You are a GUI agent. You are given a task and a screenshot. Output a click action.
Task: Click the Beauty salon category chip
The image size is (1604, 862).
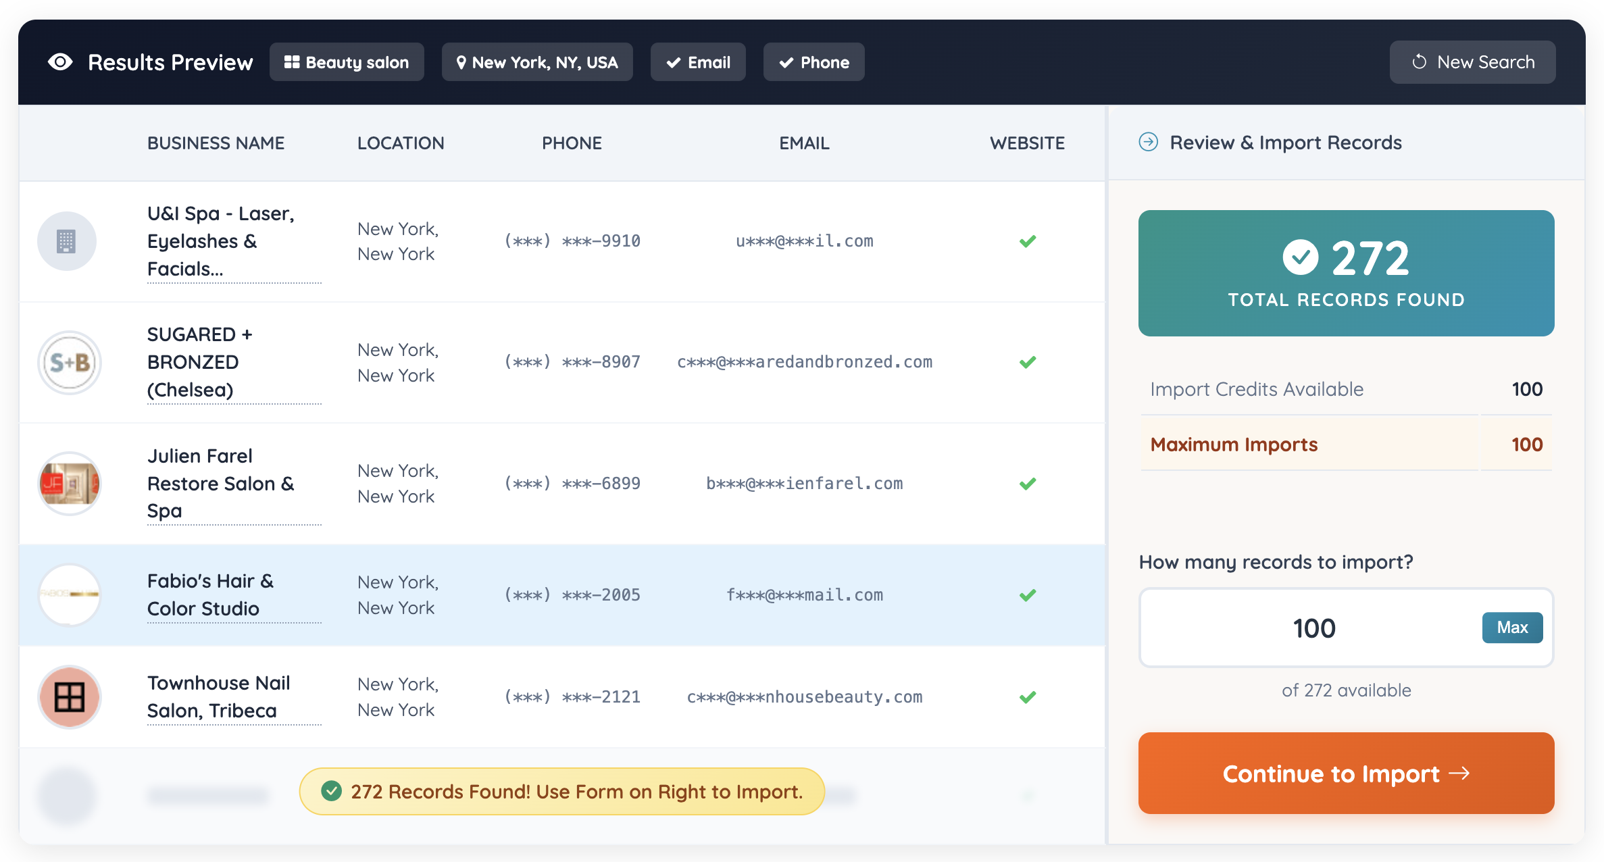point(347,62)
